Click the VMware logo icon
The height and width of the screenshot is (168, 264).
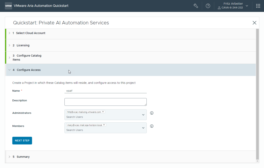click(x=8, y=6)
